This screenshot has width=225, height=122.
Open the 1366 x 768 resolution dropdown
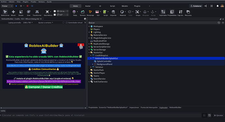point(28,23)
